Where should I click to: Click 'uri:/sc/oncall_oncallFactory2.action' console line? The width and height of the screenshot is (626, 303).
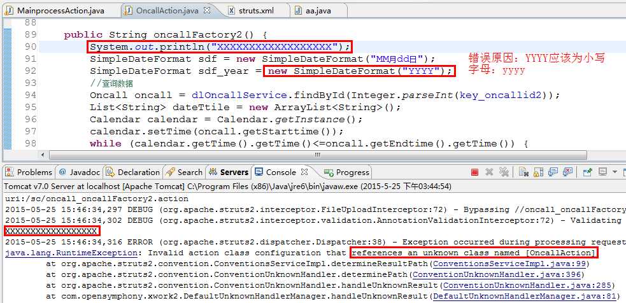point(97,199)
